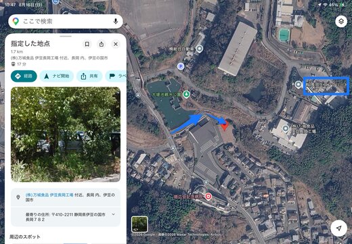Open share sheet from the panel header icon
Screen dimensions: 352x244
click(x=102, y=44)
